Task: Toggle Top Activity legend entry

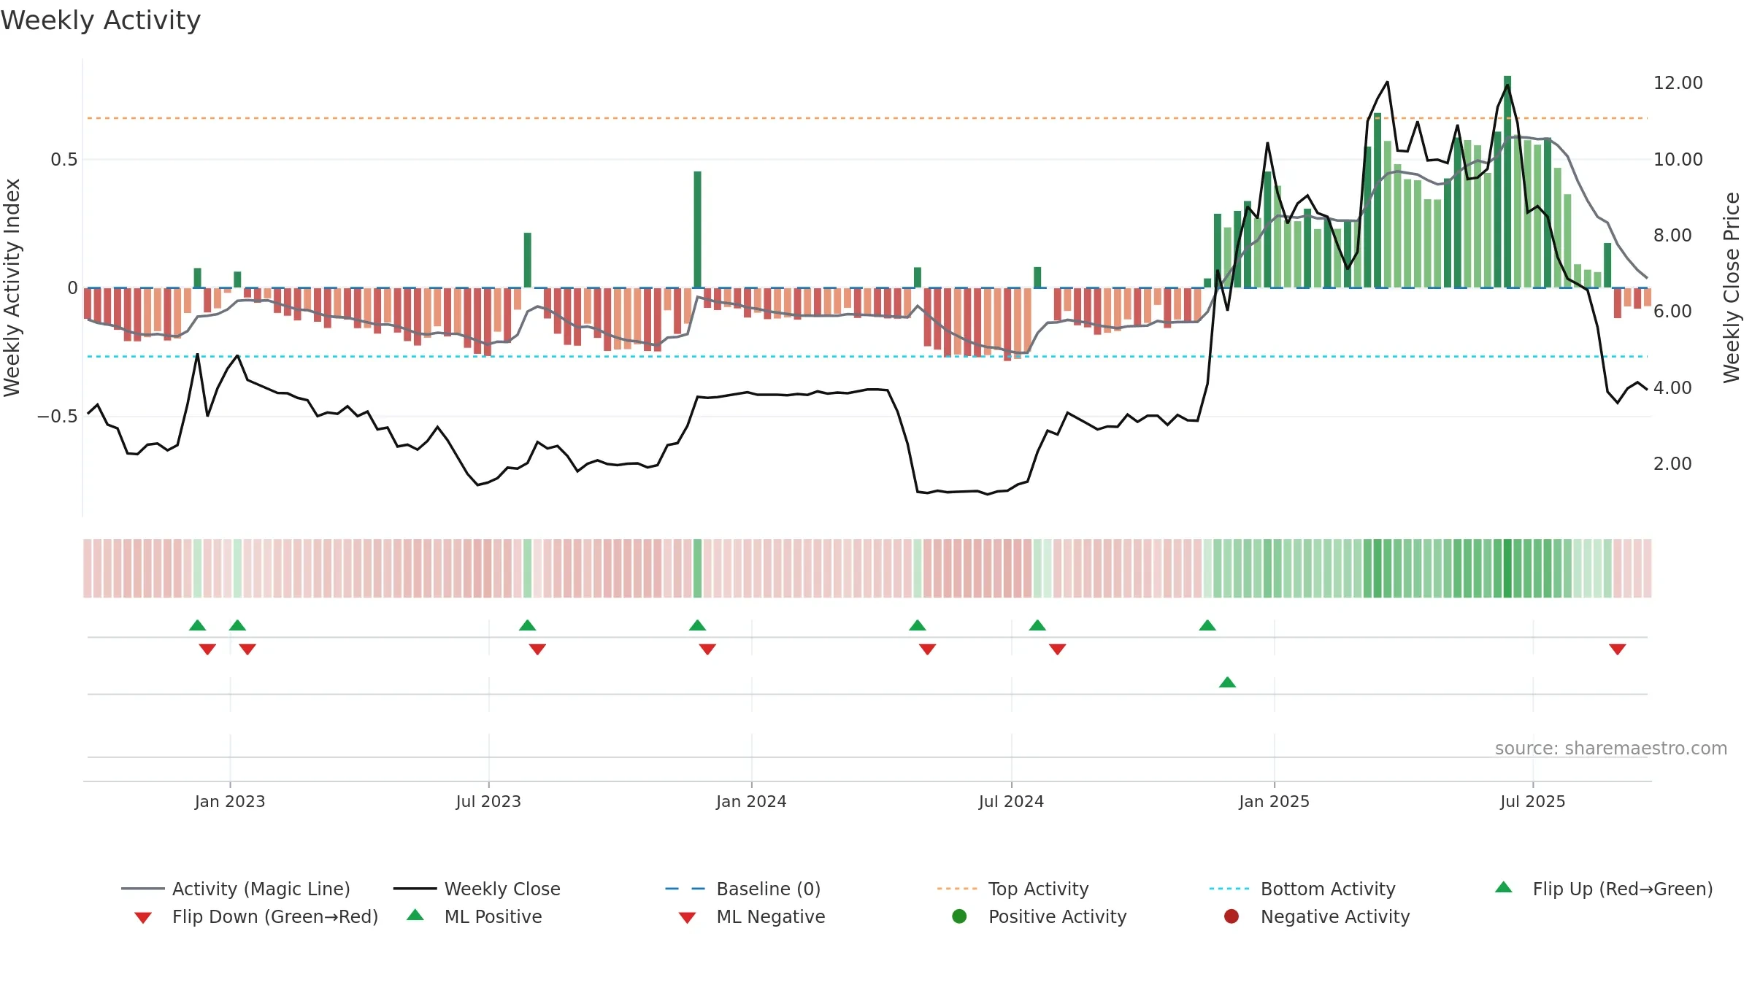Action: pos(1013,889)
